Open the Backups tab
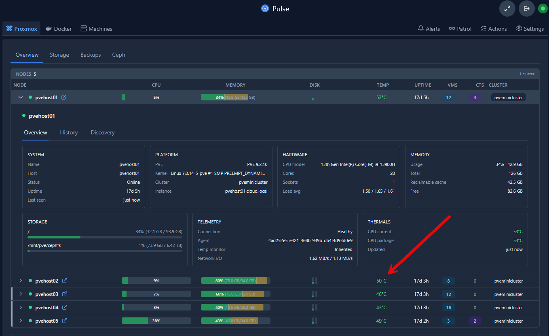Image resolution: width=549 pixels, height=336 pixels. pyautogui.click(x=91, y=55)
